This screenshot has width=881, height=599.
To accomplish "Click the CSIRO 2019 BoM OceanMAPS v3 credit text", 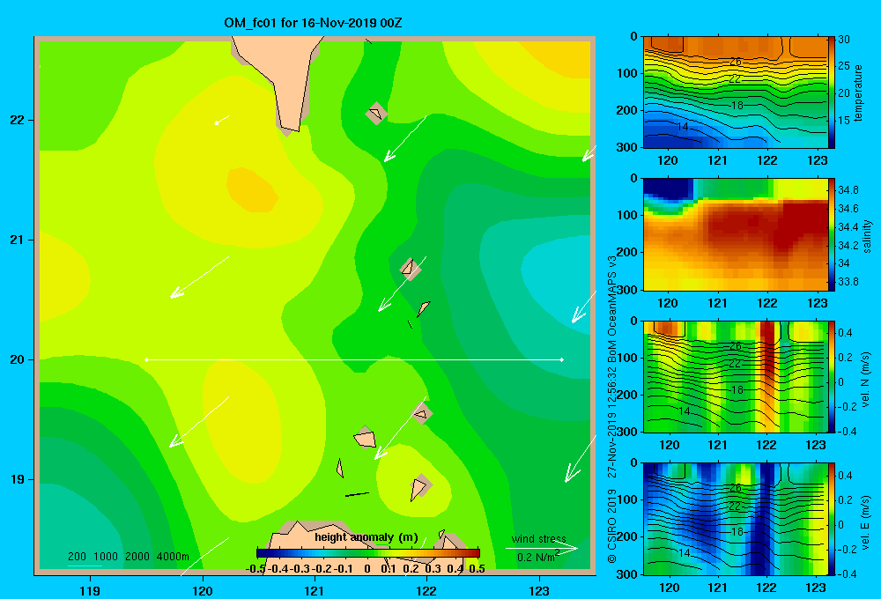I will 612,410.
